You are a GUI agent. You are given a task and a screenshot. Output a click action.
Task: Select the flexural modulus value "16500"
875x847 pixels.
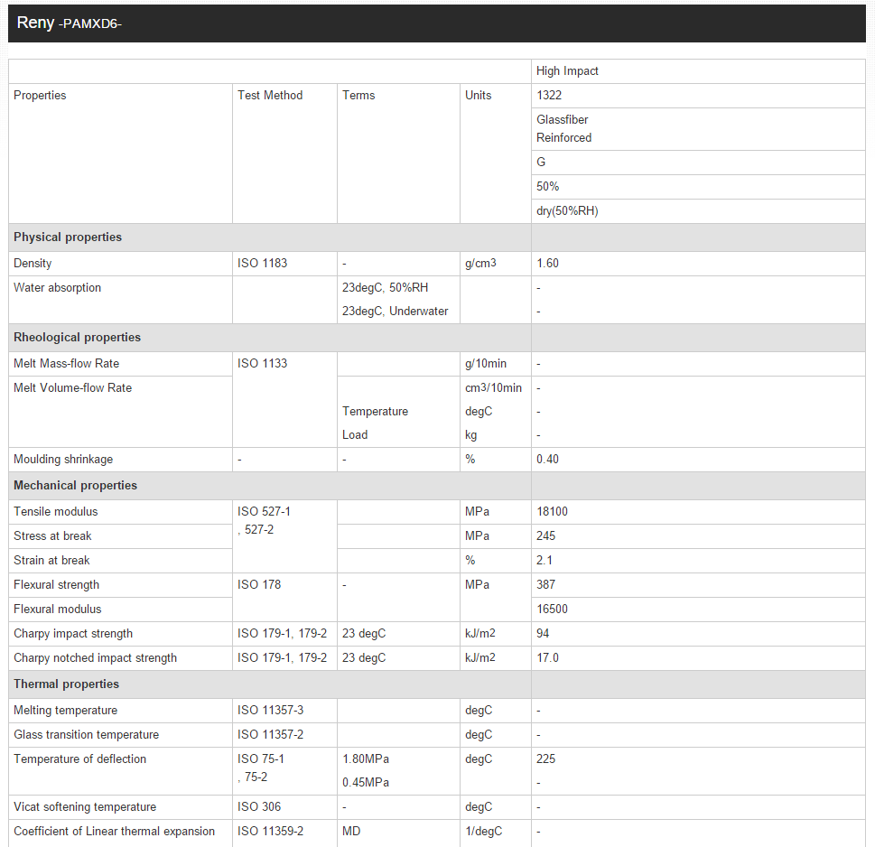point(552,610)
